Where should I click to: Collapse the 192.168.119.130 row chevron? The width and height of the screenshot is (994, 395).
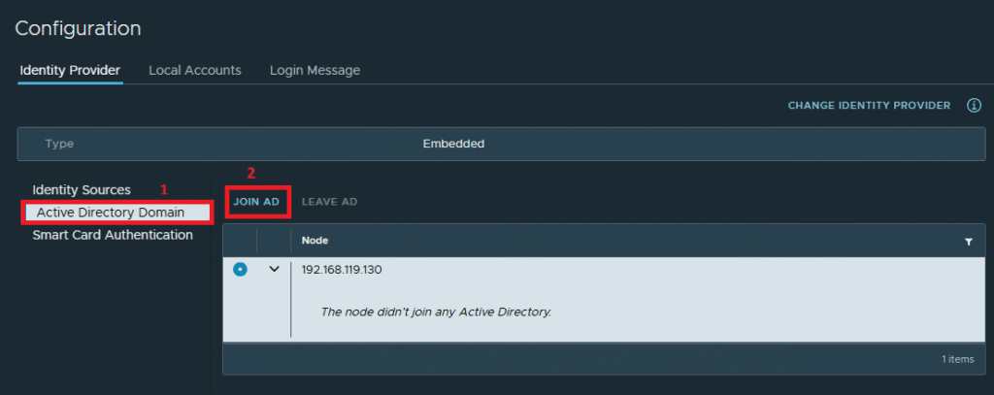click(x=274, y=270)
